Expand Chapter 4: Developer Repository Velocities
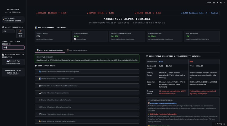The image size is (227, 126). click(x=87, y=93)
